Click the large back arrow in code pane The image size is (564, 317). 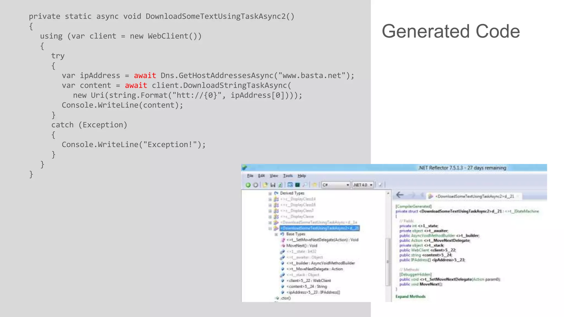(400, 195)
